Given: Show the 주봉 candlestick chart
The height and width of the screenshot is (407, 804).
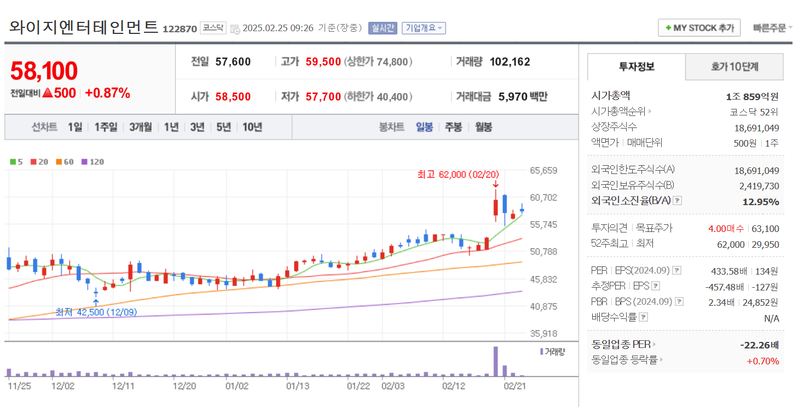Looking at the screenshot, I should coord(453,127).
